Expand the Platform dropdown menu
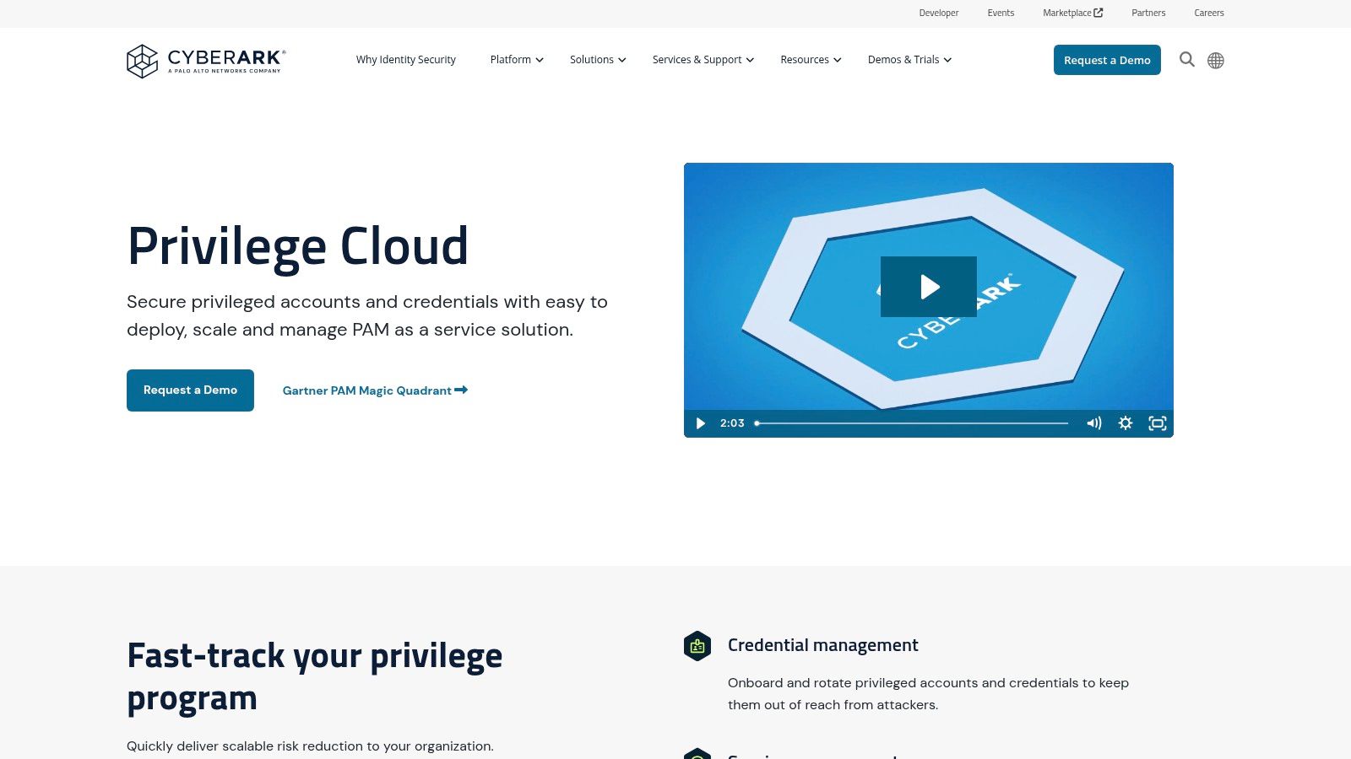This screenshot has width=1351, height=759. 517,60
